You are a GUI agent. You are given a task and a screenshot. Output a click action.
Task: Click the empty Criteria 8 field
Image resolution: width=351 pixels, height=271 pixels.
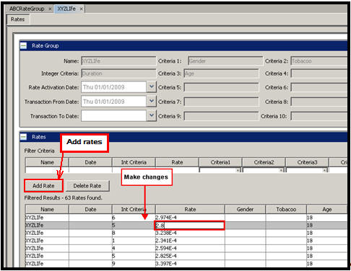tap(319, 102)
